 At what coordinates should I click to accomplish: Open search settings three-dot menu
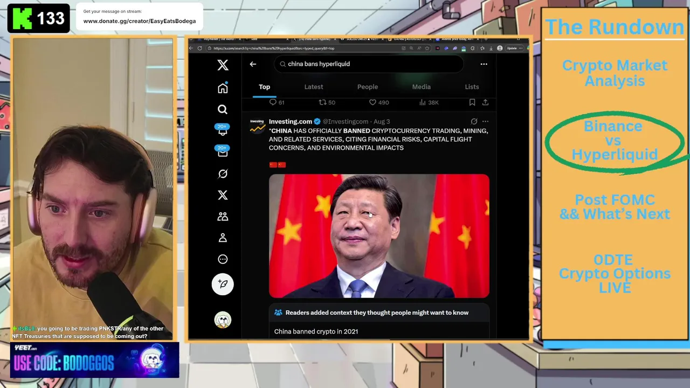[484, 64]
